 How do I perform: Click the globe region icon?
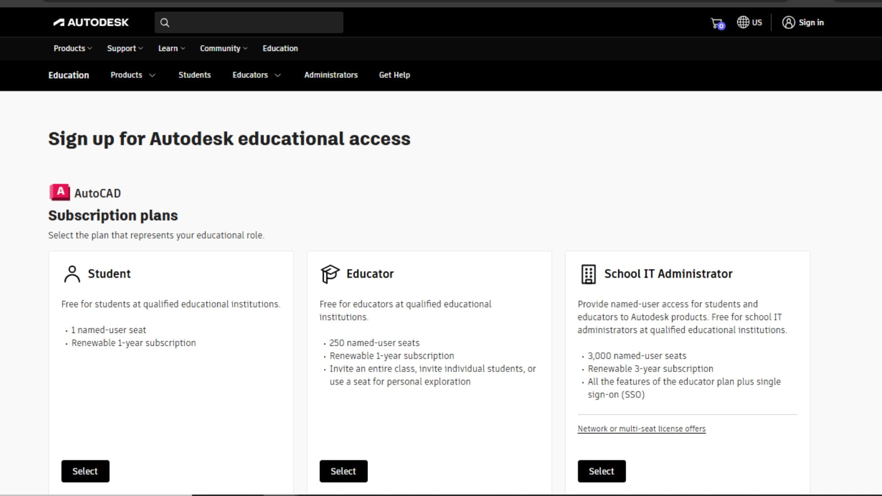(743, 22)
